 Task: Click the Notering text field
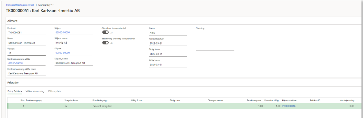(x=215, y=40)
